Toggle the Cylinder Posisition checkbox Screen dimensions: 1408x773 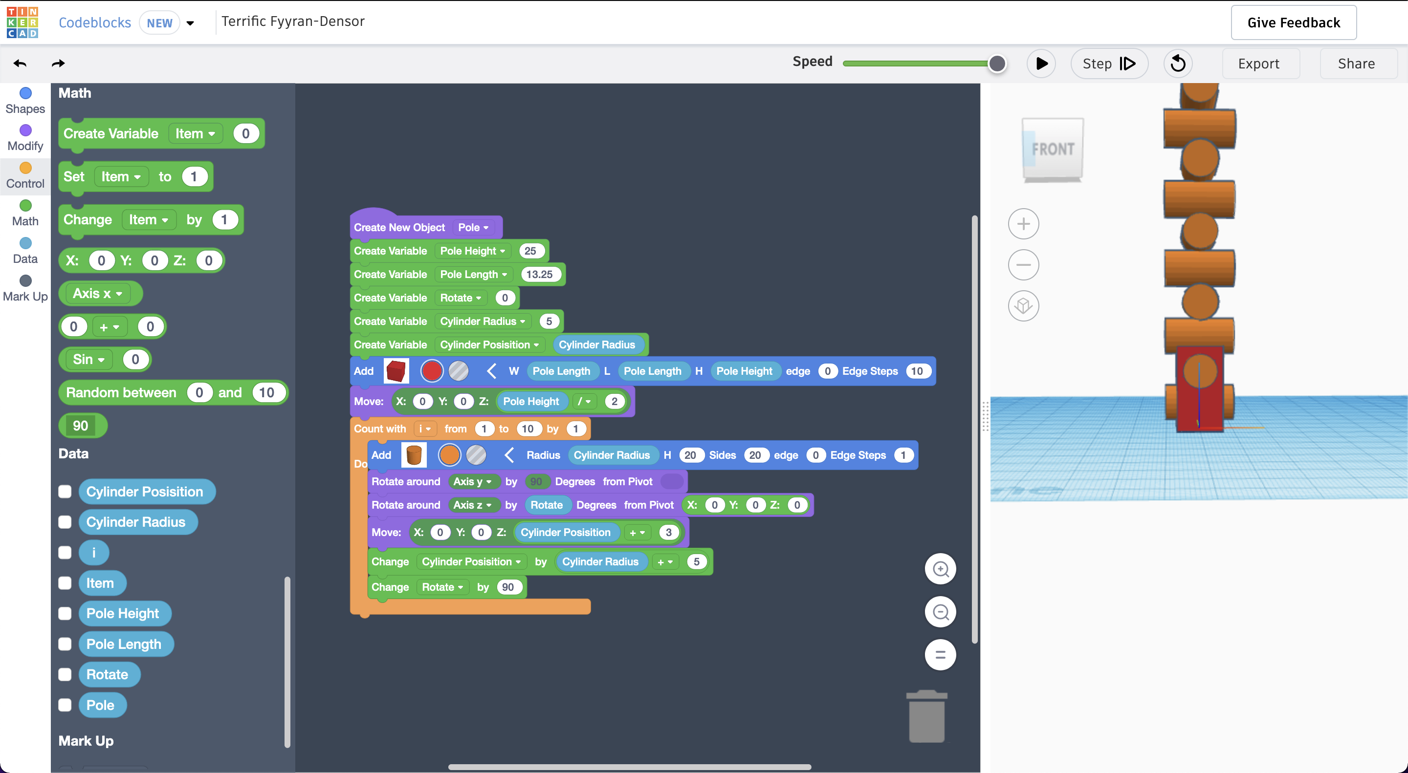click(64, 491)
